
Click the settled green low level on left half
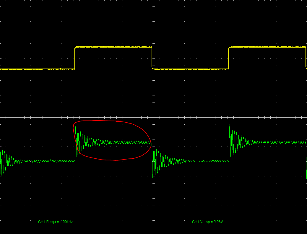(x=47, y=161)
